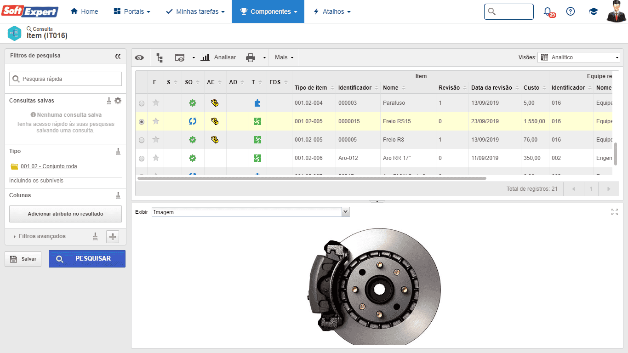Open the dropdown arrow beside the printer
628x353 pixels.
pyautogui.click(x=264, y=57)
